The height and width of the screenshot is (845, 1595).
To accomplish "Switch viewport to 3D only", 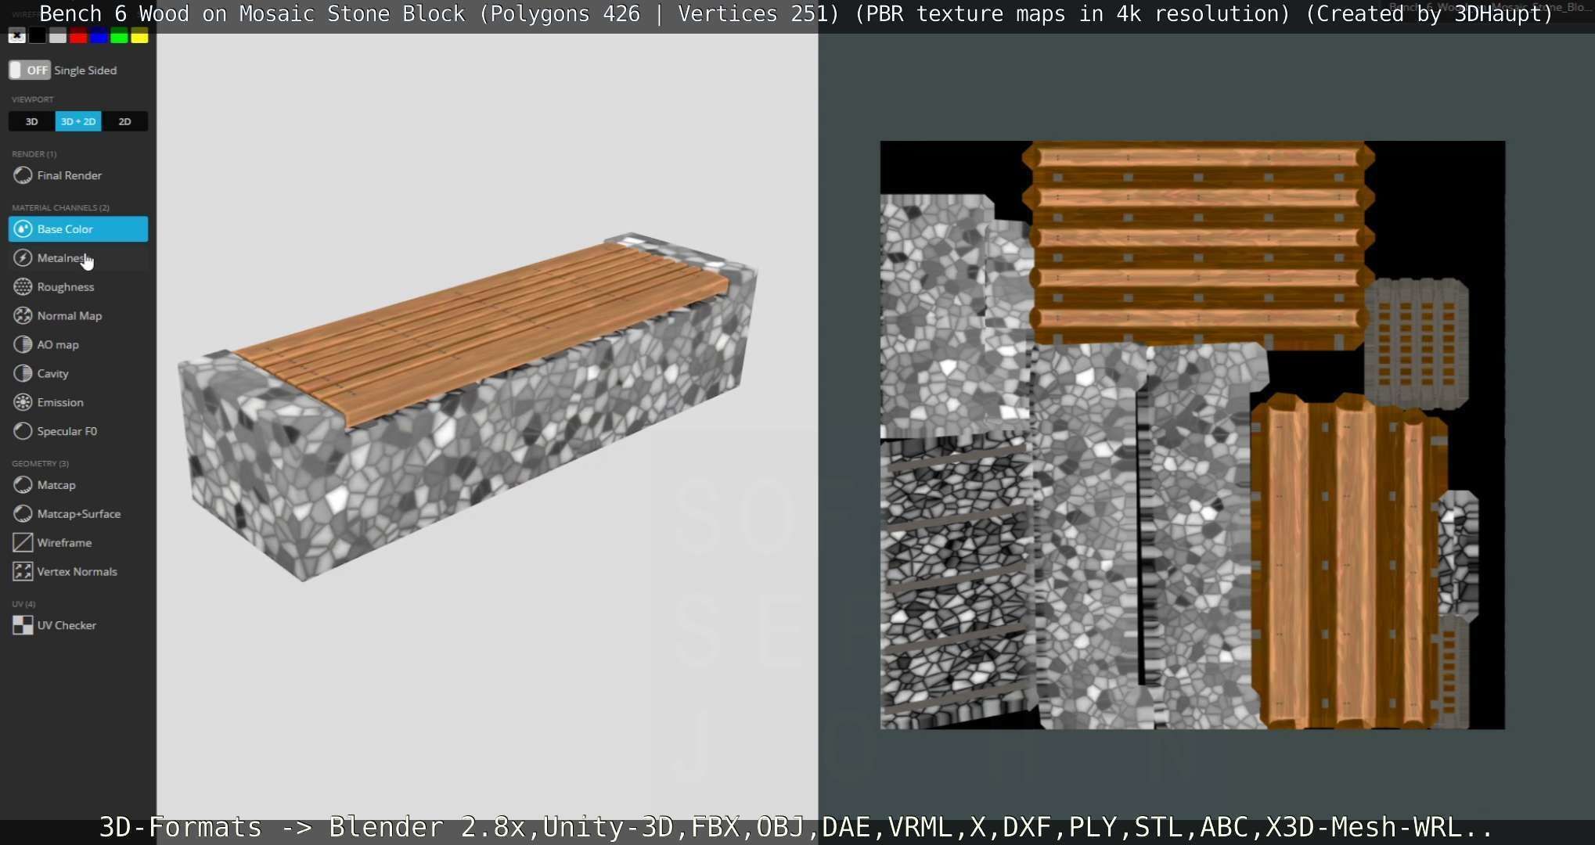I will coord(31,121).
